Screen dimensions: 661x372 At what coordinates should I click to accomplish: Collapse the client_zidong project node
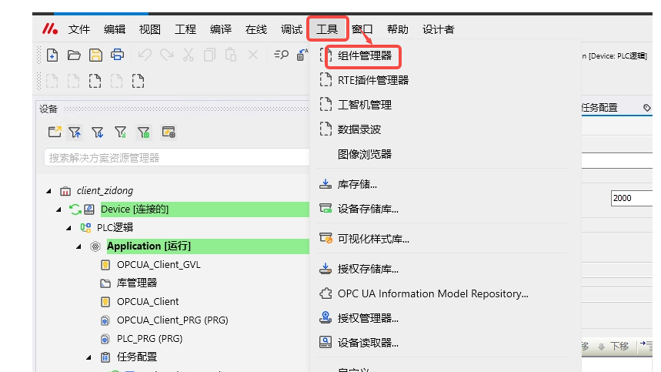[x=49, y=191]
